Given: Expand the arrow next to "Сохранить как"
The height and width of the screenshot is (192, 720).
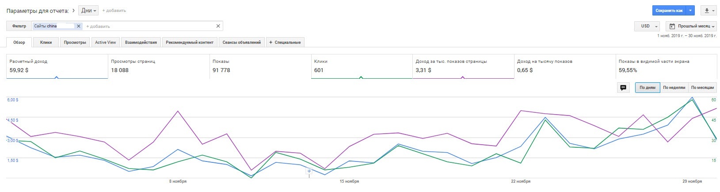Looking at the screenshot, I should coord(691,11).
